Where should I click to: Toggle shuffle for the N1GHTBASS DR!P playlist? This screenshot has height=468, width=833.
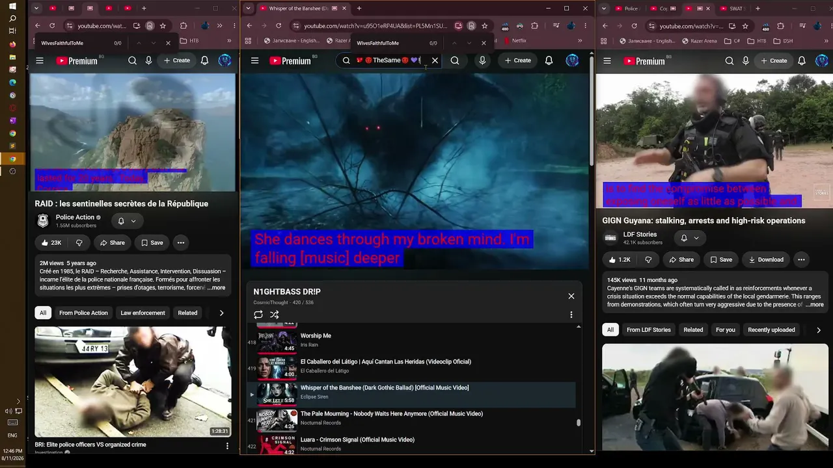pyautogui.click(x=275, y=315)
